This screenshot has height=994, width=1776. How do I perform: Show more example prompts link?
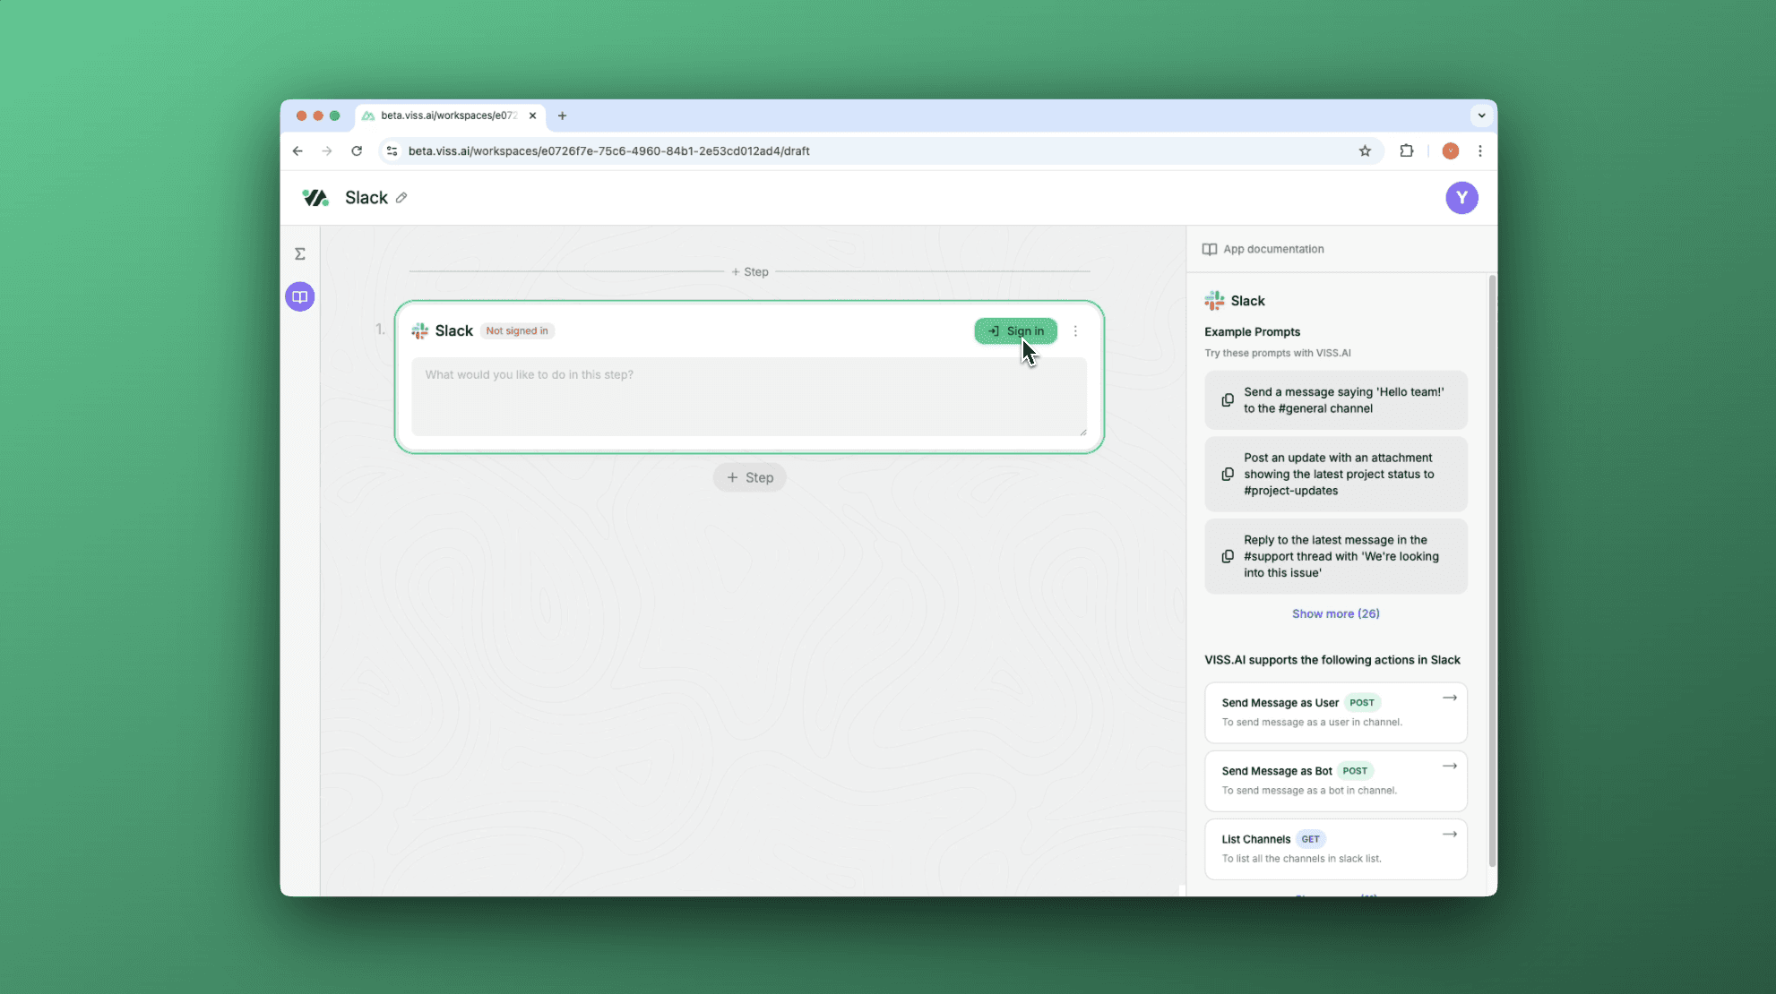point(1336,613)
